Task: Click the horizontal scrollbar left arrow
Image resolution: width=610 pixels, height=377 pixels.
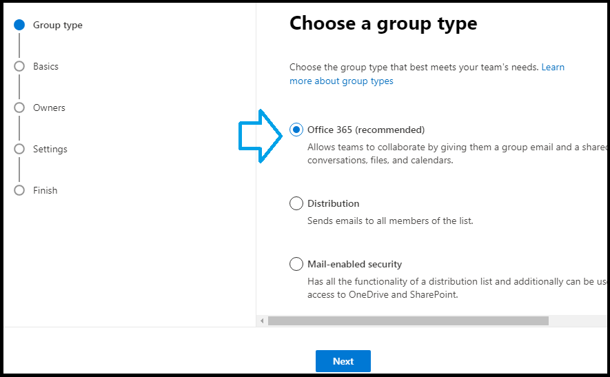Action: point(262,320)
